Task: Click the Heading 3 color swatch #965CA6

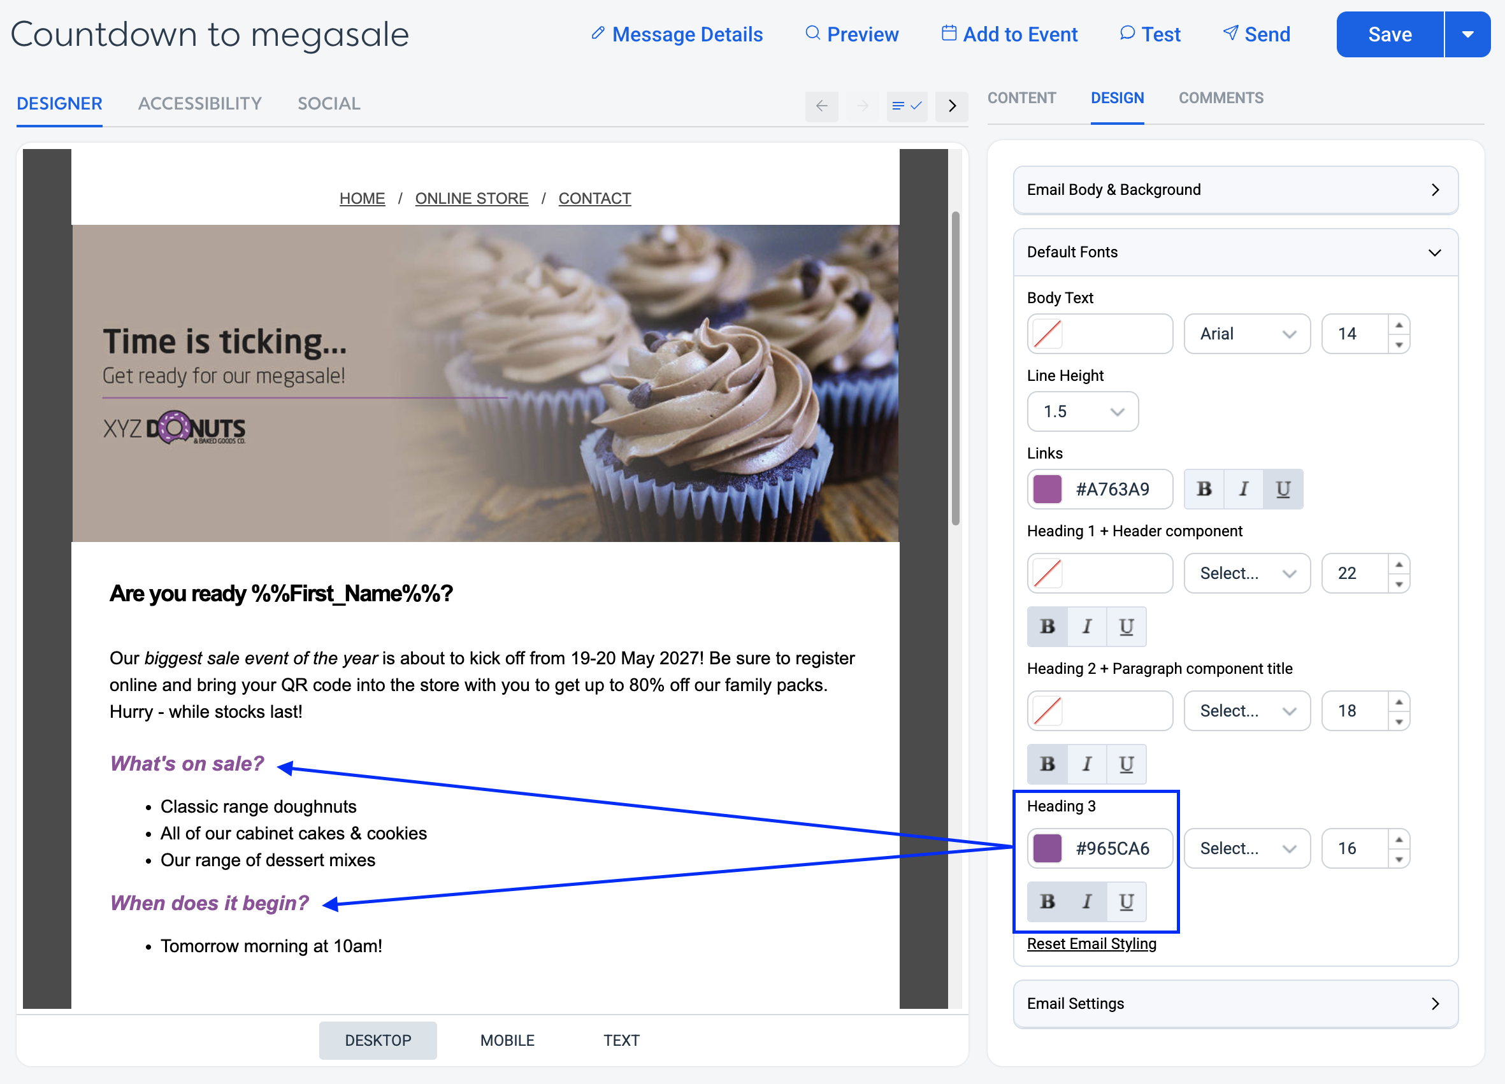Action: (x=1047, y=848)
